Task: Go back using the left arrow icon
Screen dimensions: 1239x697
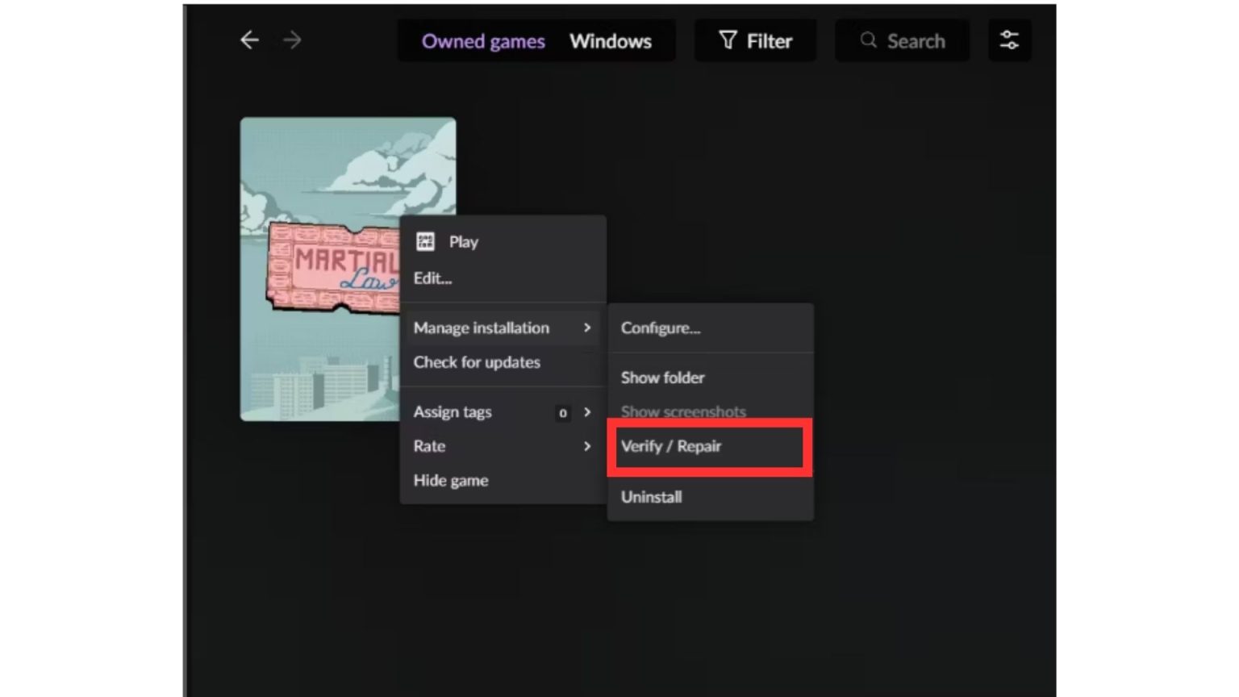Action: coord(249,40)
